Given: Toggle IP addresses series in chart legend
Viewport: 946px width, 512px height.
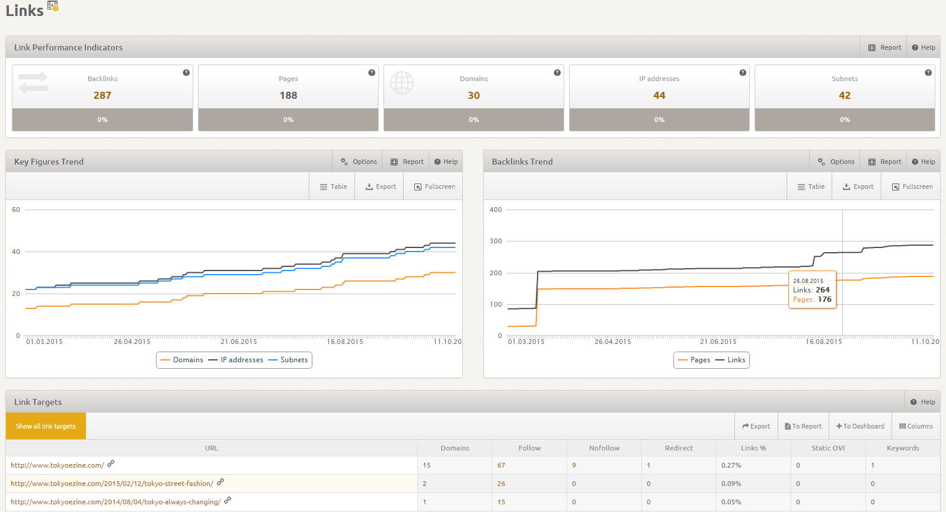Looking at the screenshot, I should click(236, 360).
